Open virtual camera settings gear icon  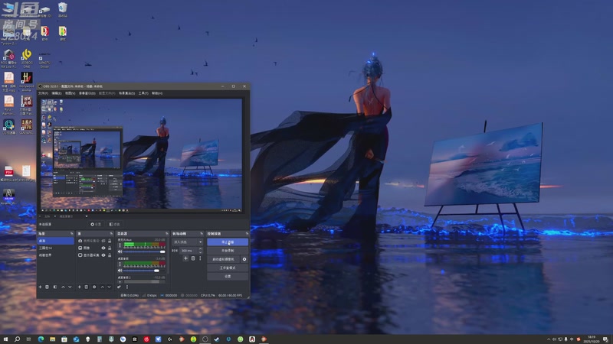click(x=244, y=259)
